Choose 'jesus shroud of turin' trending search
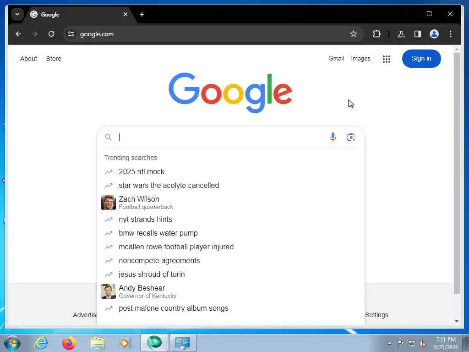The height and width of the screenshot is (352, 469). click(231, 275)
